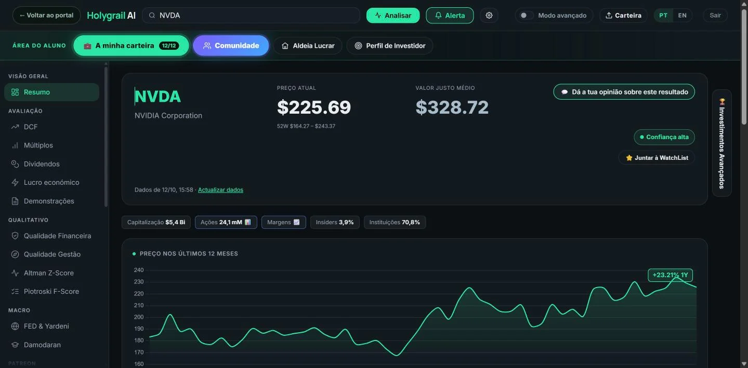Click the Insiders 3,9% chip
Viewport: 748px width, 368px height.
click(335, 222)
